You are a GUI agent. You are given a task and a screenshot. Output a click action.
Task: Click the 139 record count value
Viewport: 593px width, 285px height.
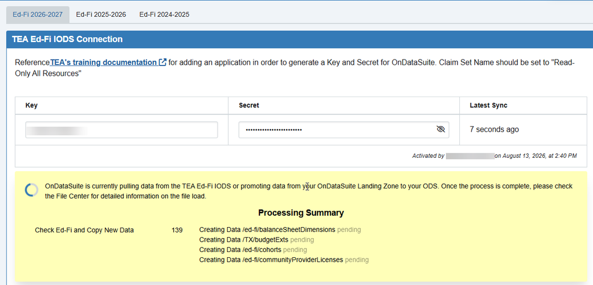177,230
